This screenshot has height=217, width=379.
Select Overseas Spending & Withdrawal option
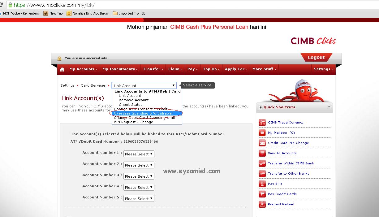(x=147, y=113)
